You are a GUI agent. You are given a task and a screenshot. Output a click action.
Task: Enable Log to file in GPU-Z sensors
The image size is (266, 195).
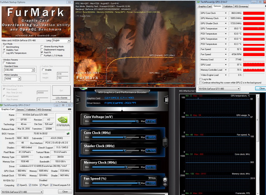click(x=201, y=79)
